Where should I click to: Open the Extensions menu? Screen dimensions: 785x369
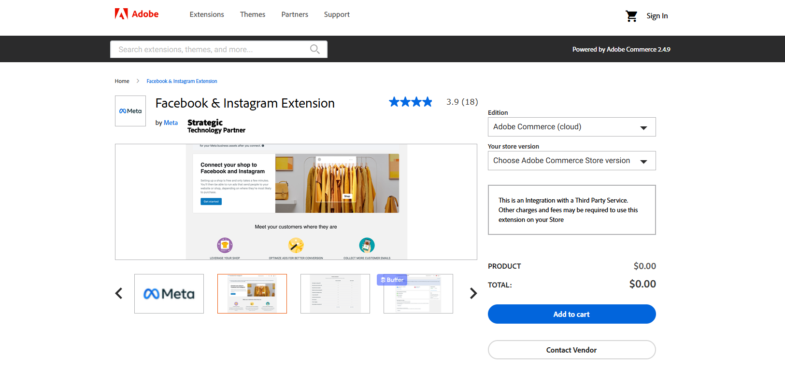pos(207,14)
